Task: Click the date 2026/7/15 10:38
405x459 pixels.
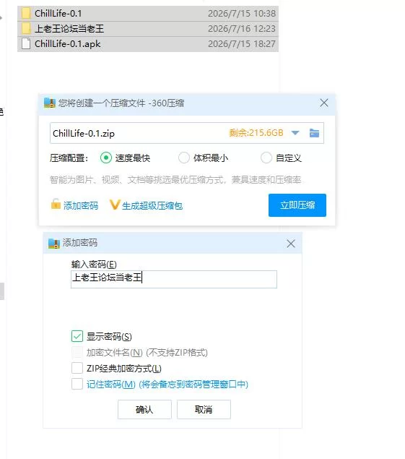Action: pyautogui.click(x=242, y=14)
